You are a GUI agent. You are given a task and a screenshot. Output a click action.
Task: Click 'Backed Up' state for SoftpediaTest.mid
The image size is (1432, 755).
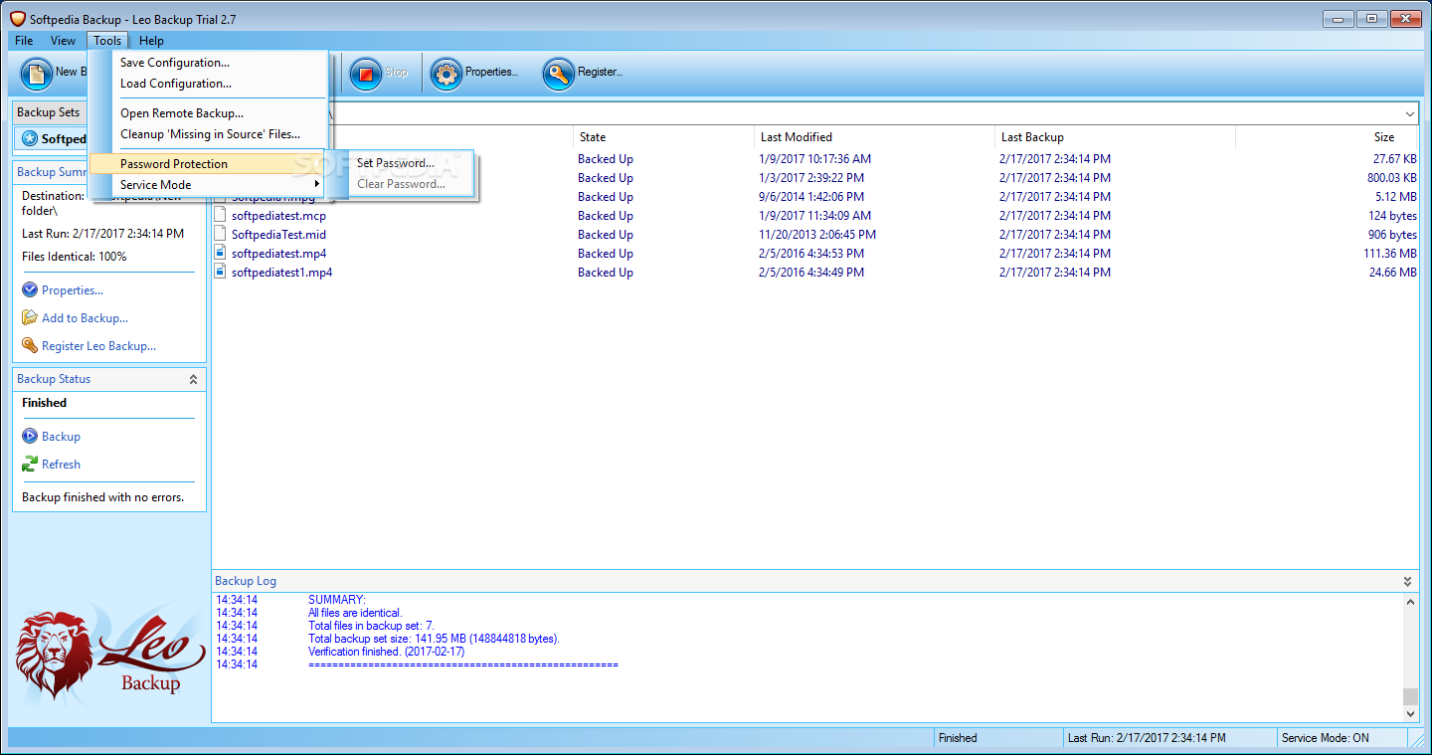pos(606,235)
